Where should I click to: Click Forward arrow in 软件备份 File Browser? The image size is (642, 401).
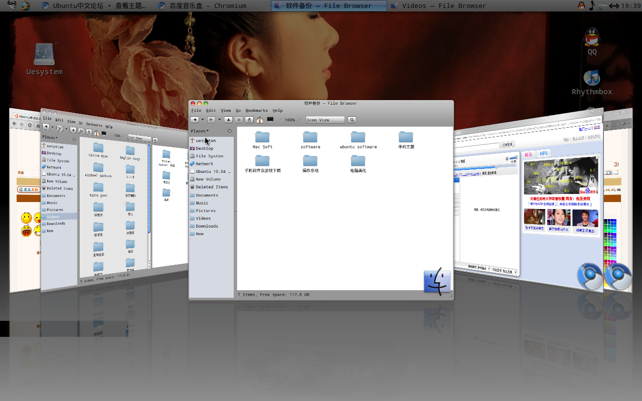click(212, 120)
